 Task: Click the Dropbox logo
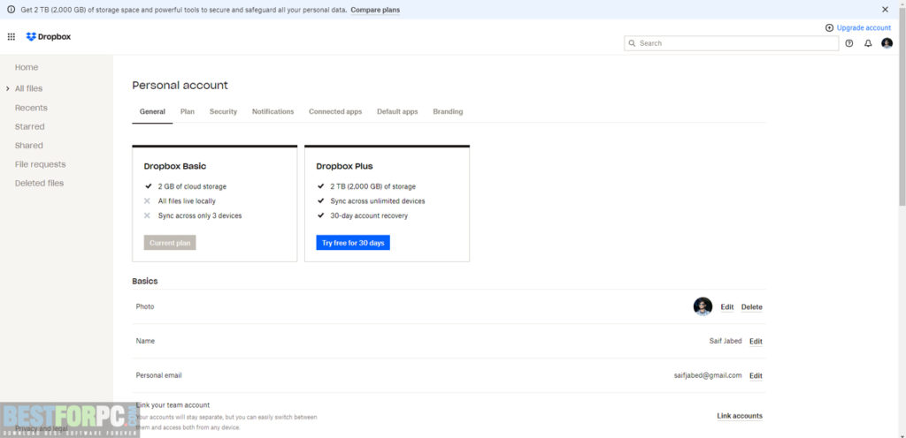(x=49, y=37)
